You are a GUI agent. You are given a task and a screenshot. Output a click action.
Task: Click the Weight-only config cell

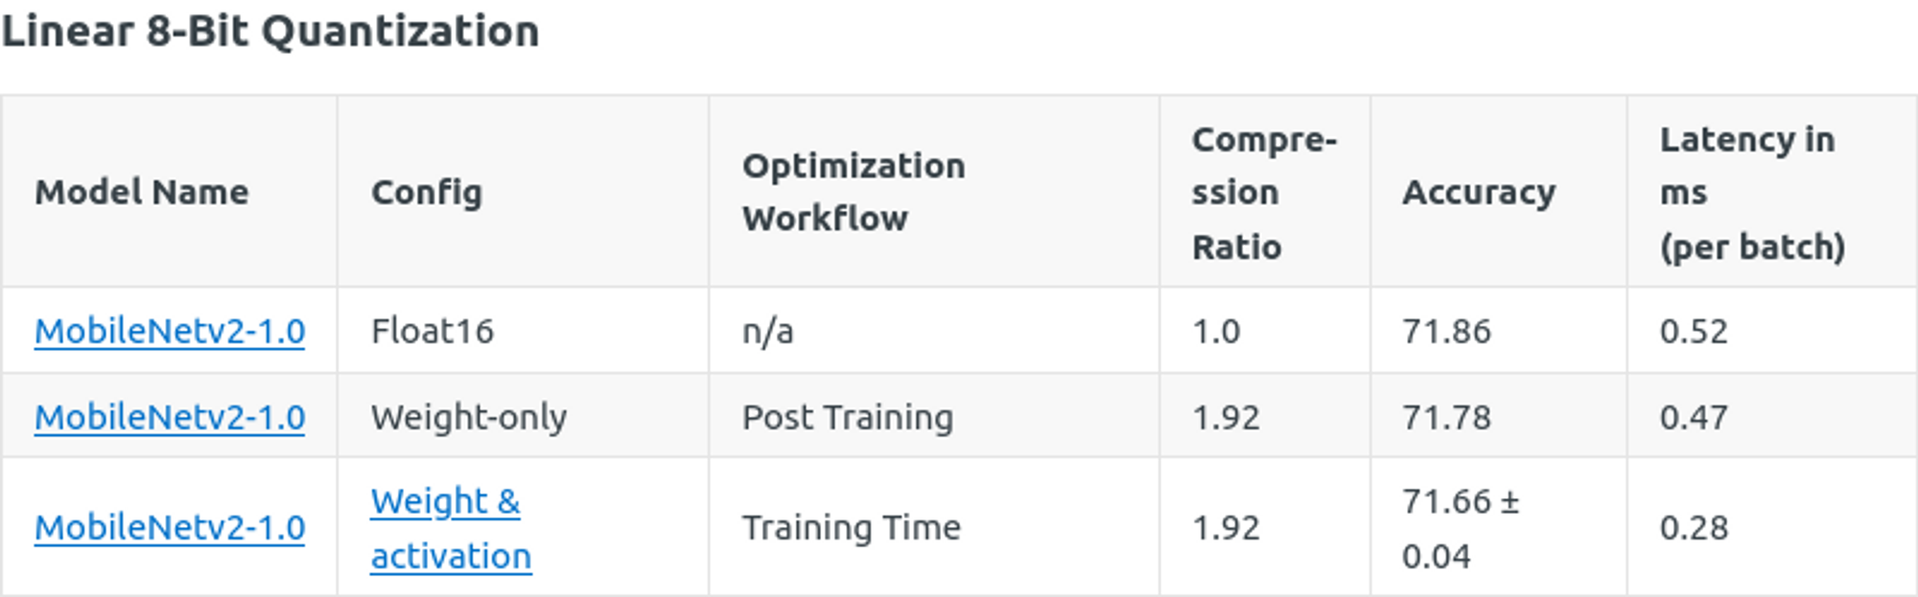pyautogui.click(x=469, y=418)
